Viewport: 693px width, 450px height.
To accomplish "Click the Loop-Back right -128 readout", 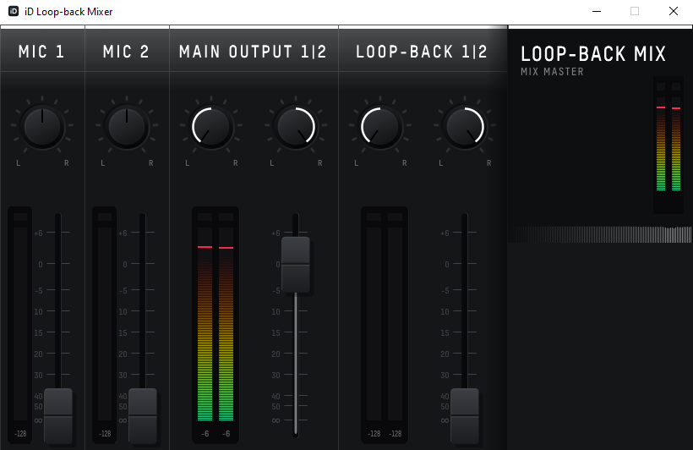I will pyautogui.click(x=396, y=434).
